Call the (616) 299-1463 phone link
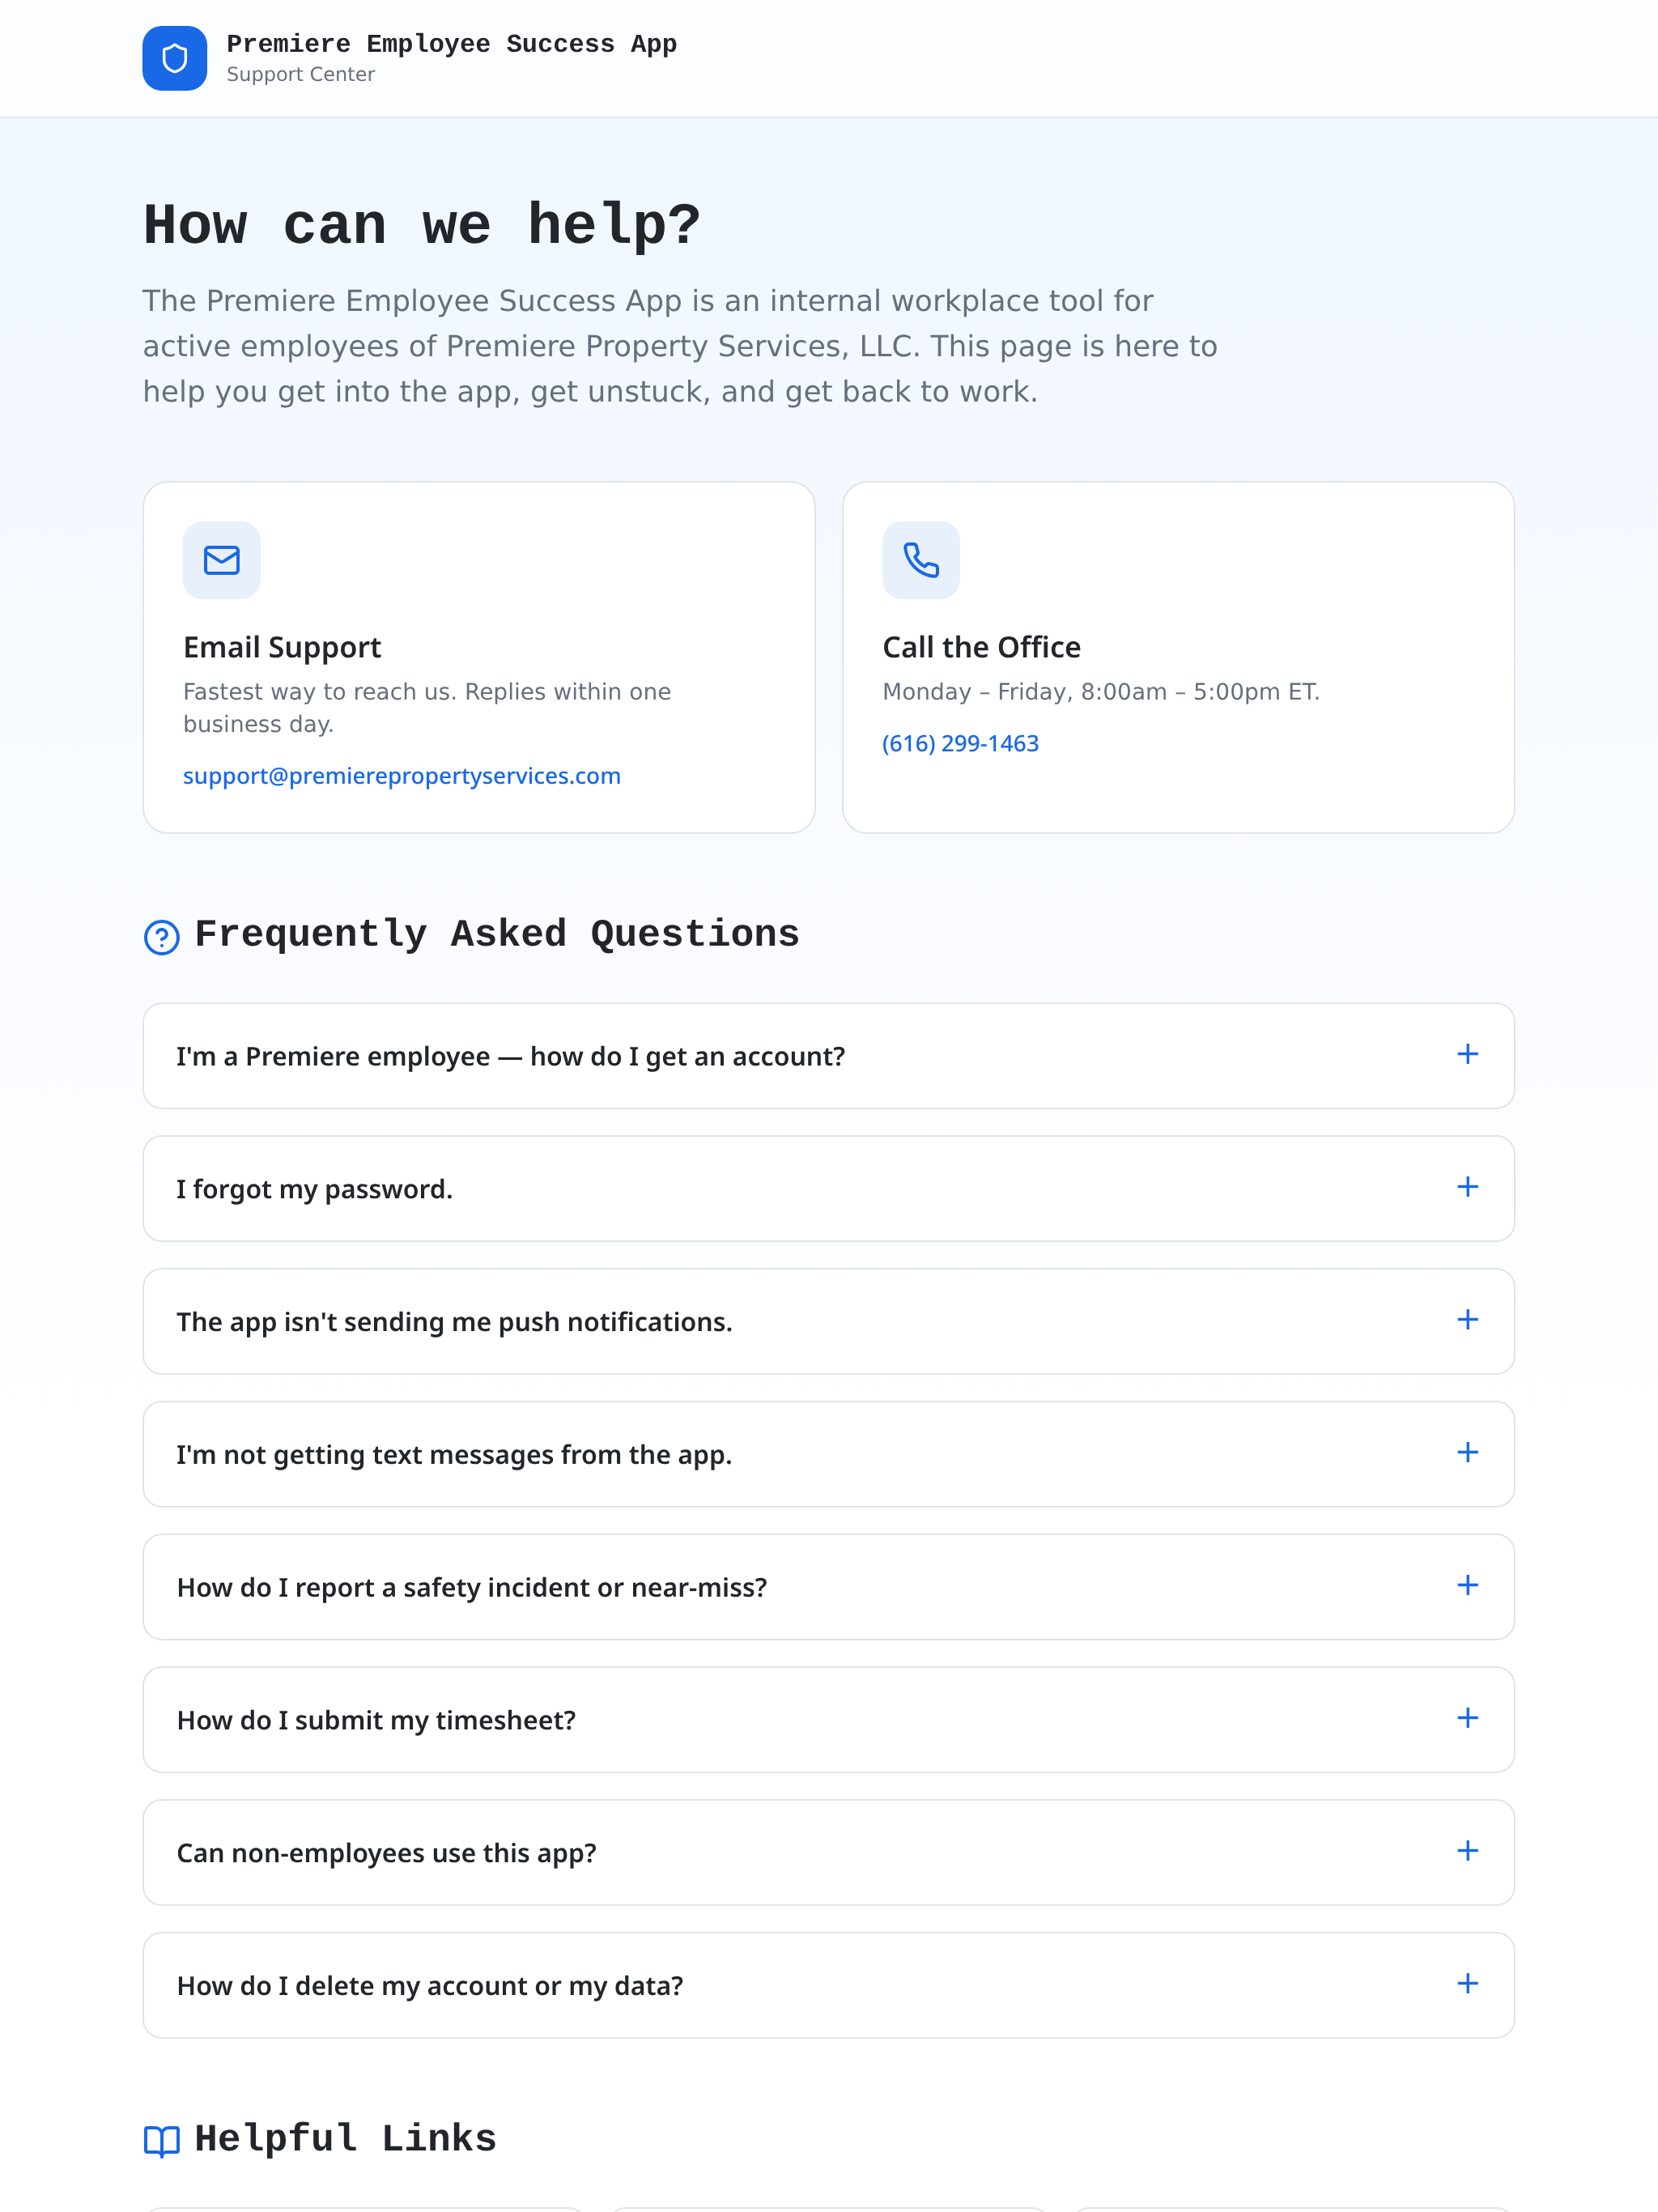This screenshot has width=1658, height=2212. (960, 743)
